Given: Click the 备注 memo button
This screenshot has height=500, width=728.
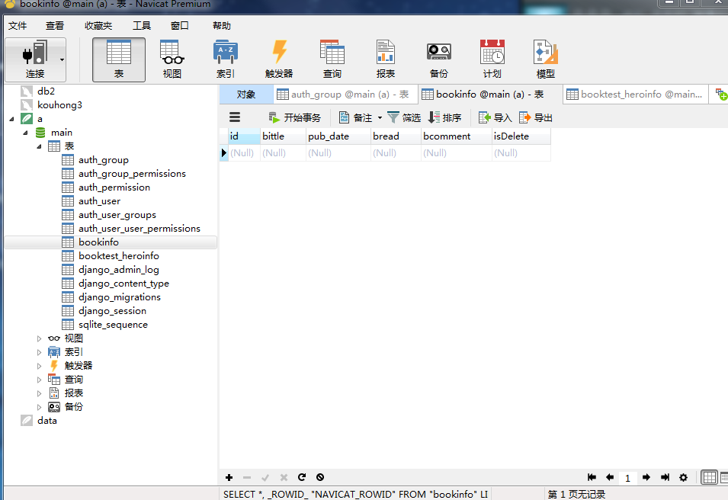Looking at the screenshot, I should point(356,117).
